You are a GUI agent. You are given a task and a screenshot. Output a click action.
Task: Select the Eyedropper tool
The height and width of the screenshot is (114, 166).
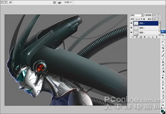tap(163, 99)
